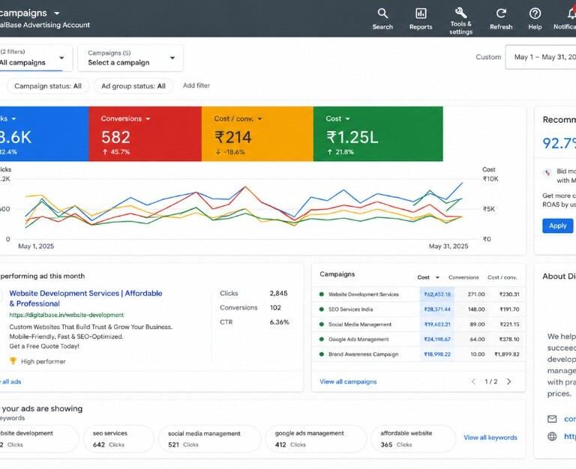The width and height of the screenshot is (576, 469).
Task: Click the google ads management keyword chip
Action: coord(316,438)
